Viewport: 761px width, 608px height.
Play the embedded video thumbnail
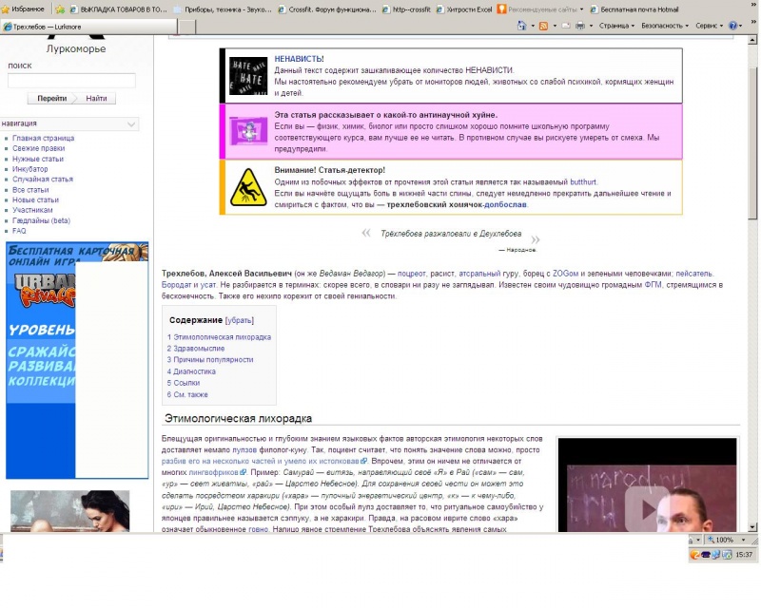click(x=651, y=508)
